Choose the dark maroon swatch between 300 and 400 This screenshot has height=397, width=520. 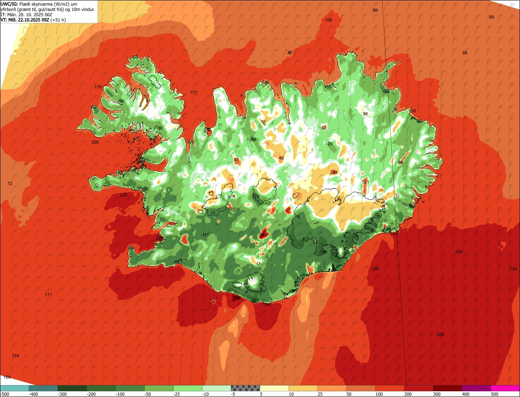[x=448, y=388]
